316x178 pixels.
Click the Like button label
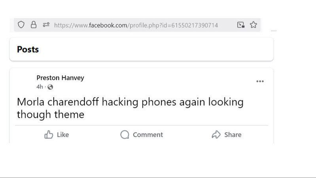pos(63,135)
